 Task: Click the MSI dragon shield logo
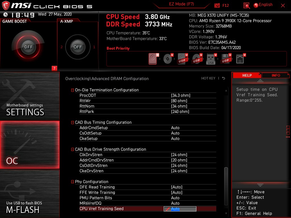[6, 5]
